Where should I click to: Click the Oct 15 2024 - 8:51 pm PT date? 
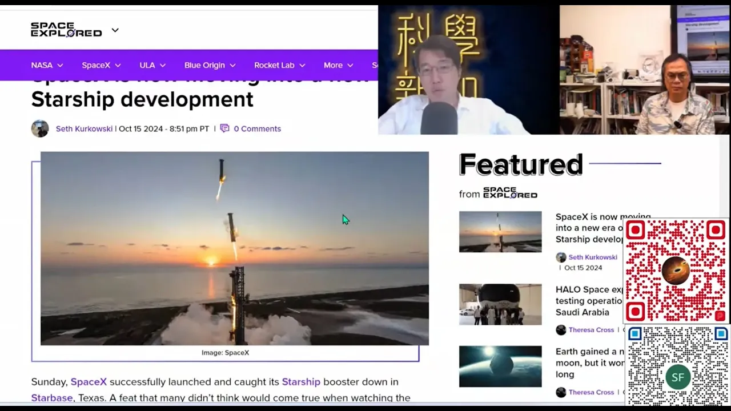tap(164, 128)
